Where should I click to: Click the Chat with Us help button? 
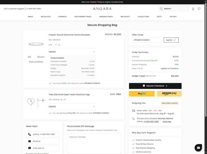42,148
